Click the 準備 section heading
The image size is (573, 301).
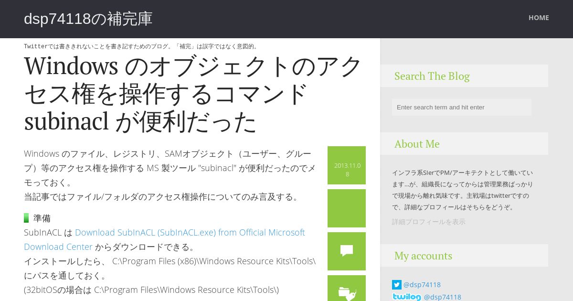point(42,218)
